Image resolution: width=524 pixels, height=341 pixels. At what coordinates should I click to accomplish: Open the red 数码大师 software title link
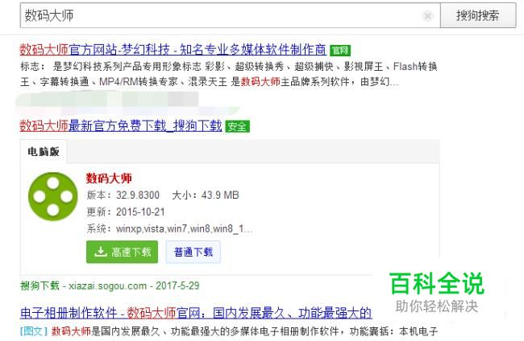(x=109, y=178)
